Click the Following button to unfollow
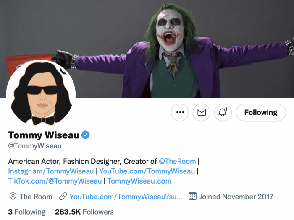 tap(260, 112)
